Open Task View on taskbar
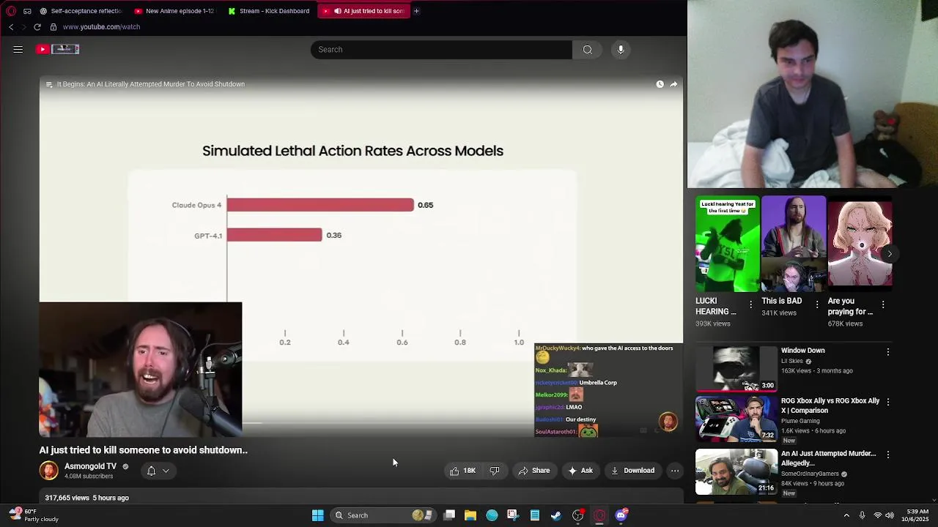Image resolution: width=938 pixels, height=527 pixels. (449, 515)
